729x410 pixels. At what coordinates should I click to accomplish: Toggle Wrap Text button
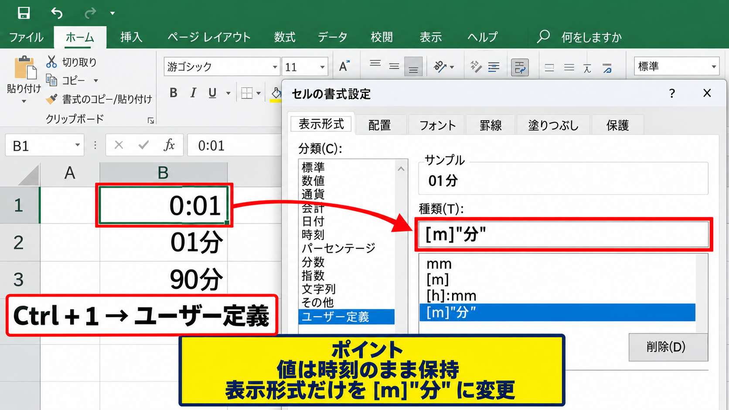520,68
